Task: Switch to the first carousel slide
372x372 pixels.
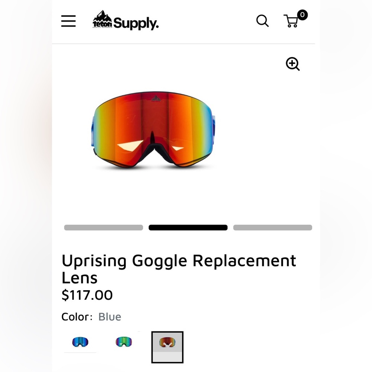Action: pos(103,227)
